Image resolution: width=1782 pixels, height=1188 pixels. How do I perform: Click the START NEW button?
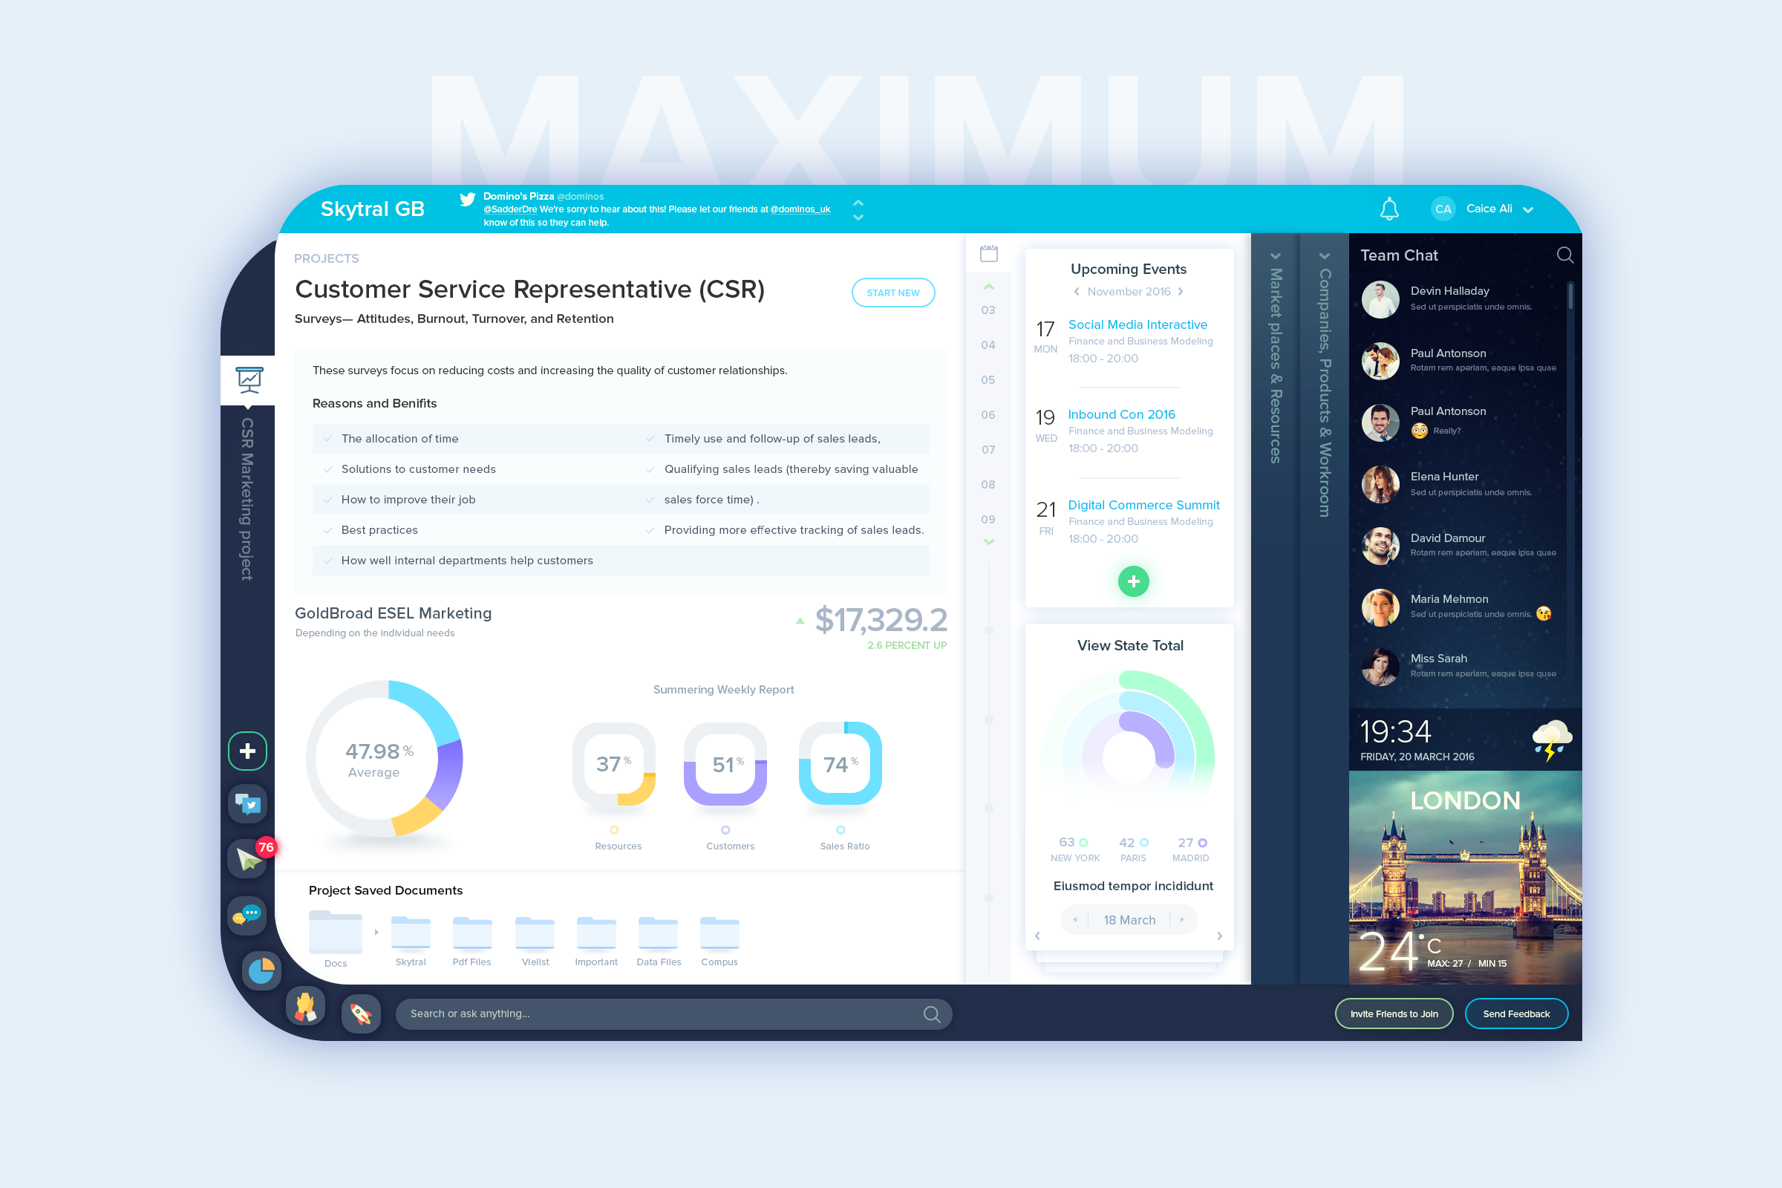892,293
